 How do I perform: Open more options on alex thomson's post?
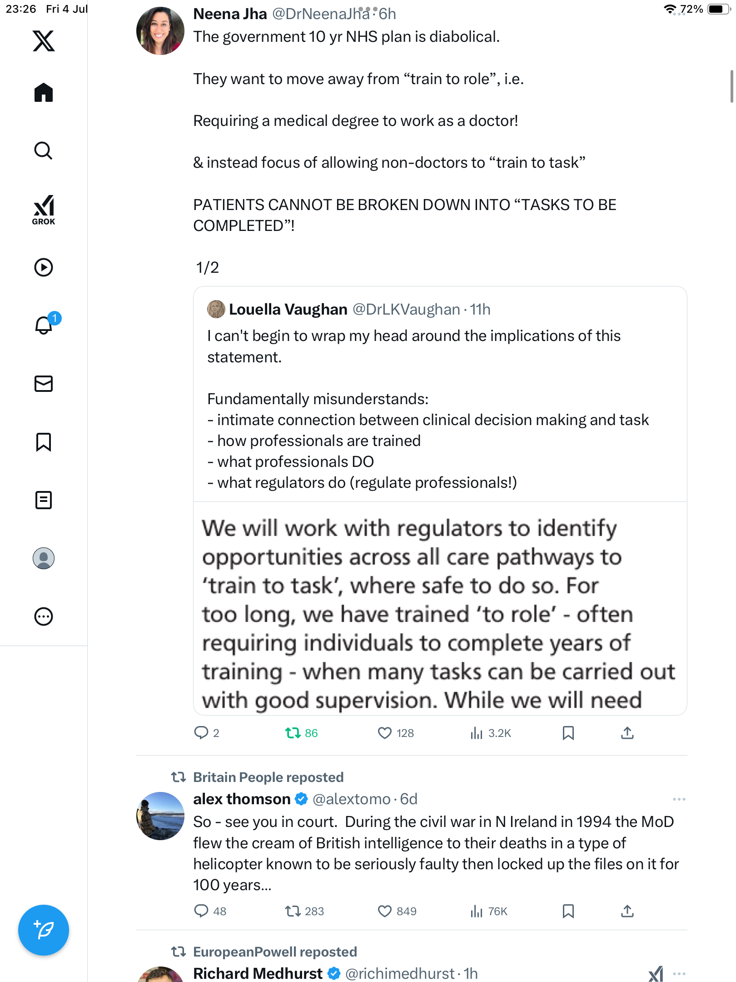tap(679, 799)
